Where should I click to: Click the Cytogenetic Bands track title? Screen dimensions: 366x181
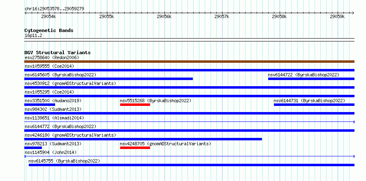pyautogui.click(x=49, y=30)
